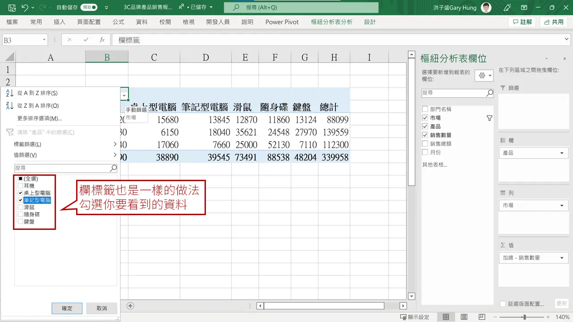Click the Undo arrow icon
Screen dimensions: 573x322
point(25,8)
